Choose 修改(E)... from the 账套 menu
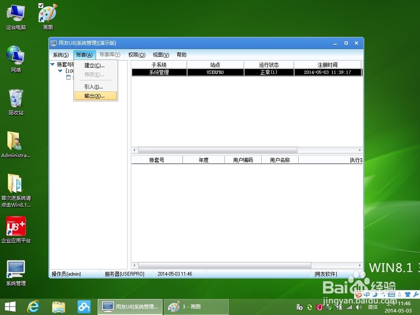This screenshot has height=315, width=420. [96, 74]
